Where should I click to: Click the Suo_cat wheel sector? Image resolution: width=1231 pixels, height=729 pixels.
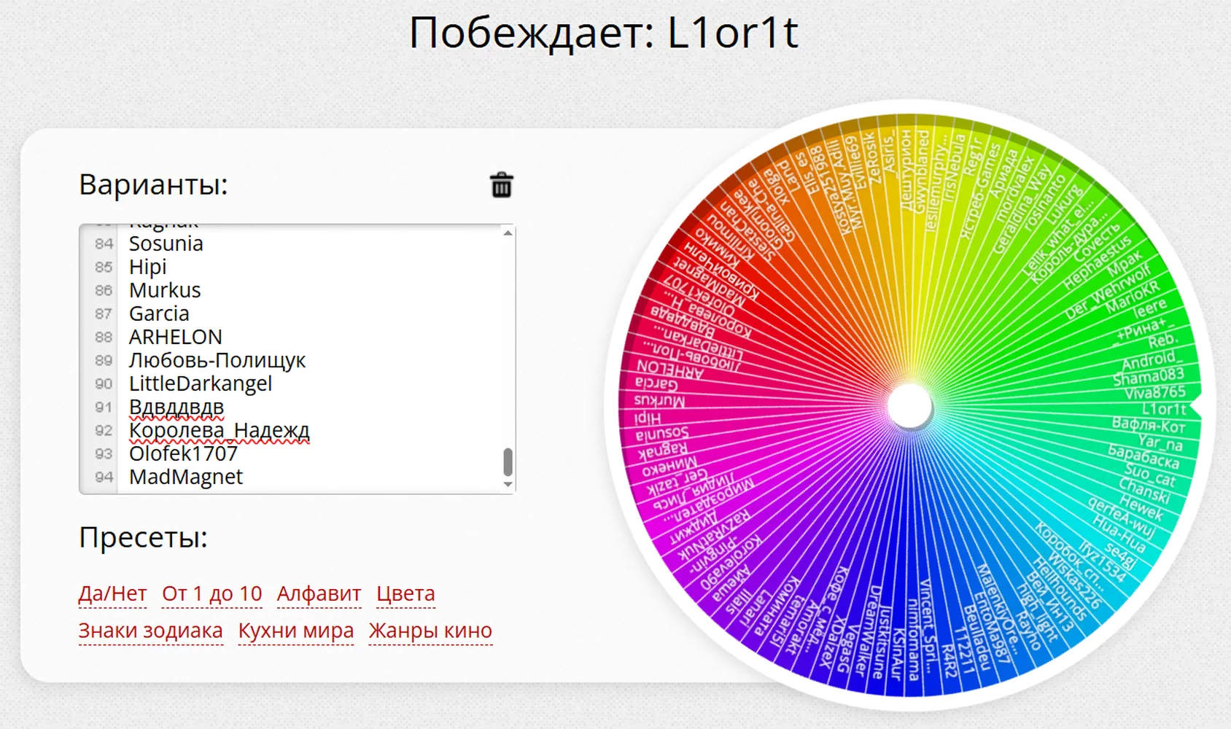click(x=1149, y=475)
